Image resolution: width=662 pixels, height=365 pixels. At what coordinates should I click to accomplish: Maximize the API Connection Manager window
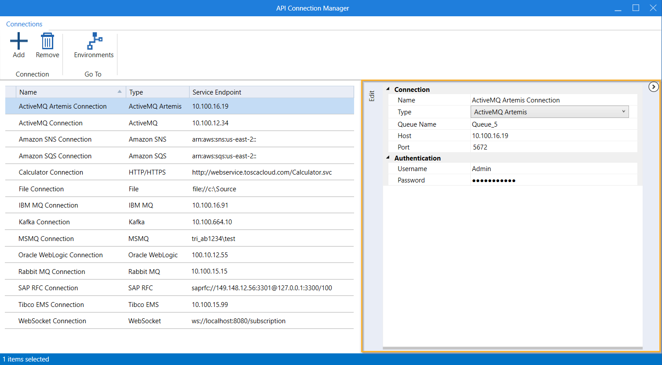pos(636,8)
